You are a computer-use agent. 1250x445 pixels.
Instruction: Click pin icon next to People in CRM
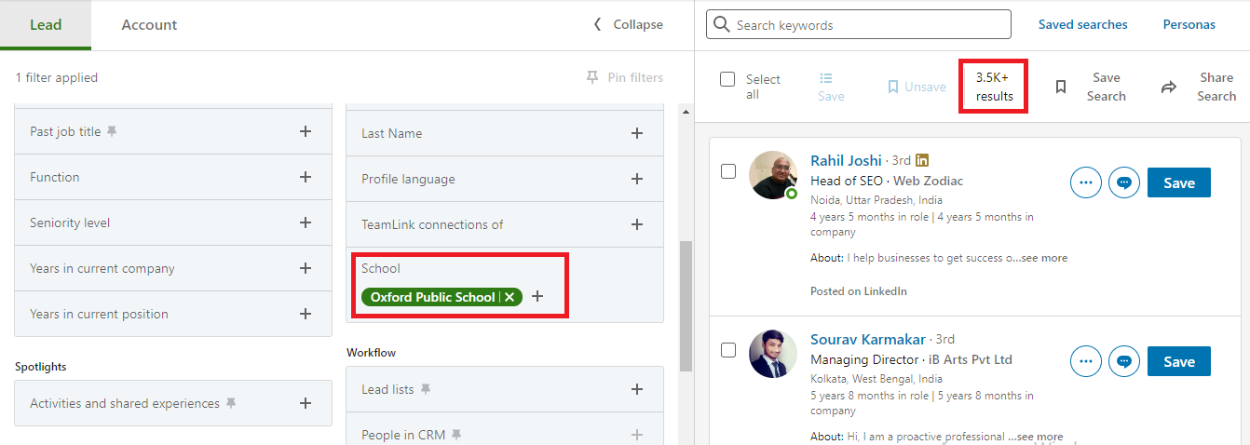pyautogui.click(x=456, y=435)
